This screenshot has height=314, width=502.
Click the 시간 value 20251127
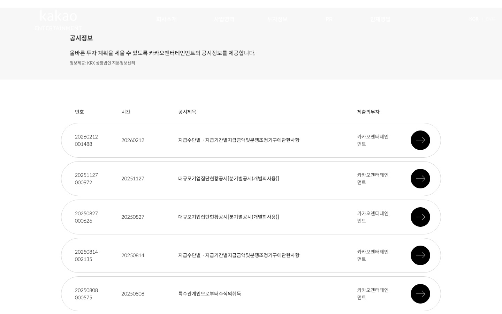(x=133, y=179)
